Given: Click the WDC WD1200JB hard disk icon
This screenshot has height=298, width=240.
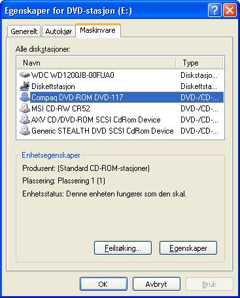Looking at the screenshot, I should point(24,75).
